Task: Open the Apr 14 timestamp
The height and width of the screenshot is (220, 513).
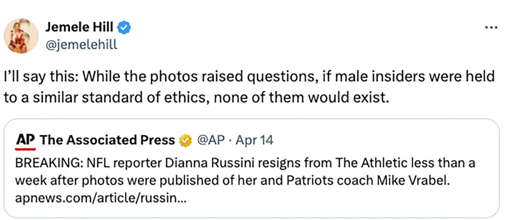Action: coord(254,141)
